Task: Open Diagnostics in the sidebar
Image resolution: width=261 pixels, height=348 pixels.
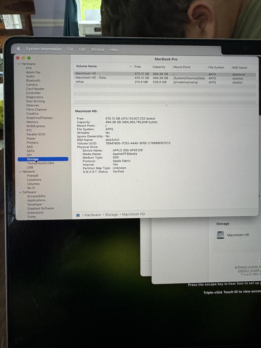Action: tap(35, 97)
